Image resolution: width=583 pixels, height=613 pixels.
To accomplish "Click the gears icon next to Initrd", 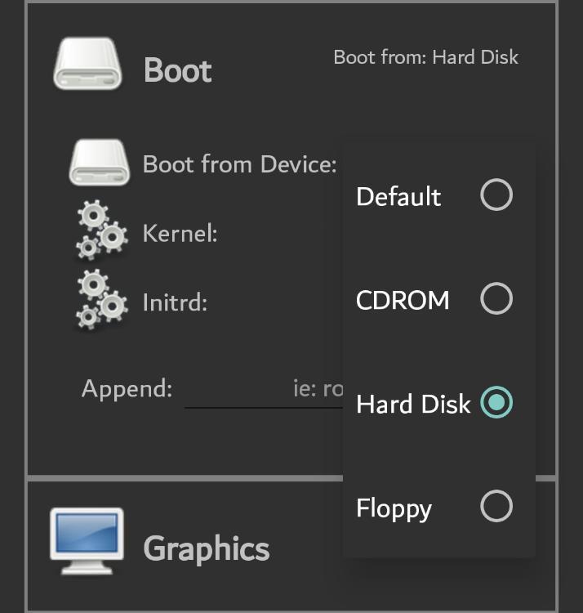I will (101, 300).
